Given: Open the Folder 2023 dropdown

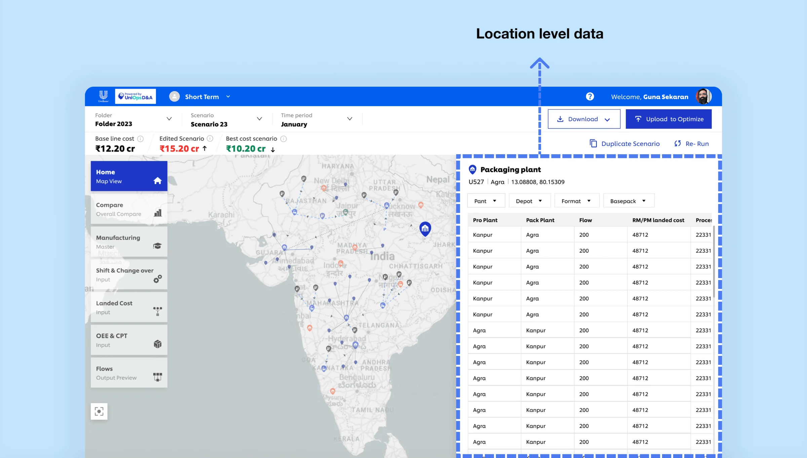Looking at the screenshot, I should click(169, 119).
